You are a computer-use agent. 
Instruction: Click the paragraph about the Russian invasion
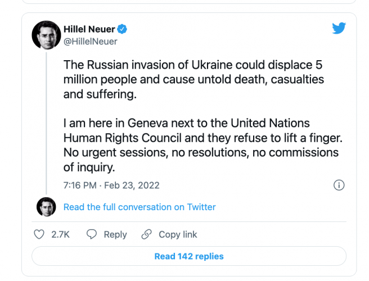click(x=193, y=79)
